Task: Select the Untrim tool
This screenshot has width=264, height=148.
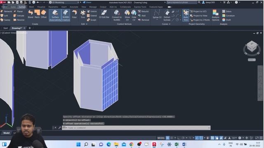Action: tap(92, 12)
